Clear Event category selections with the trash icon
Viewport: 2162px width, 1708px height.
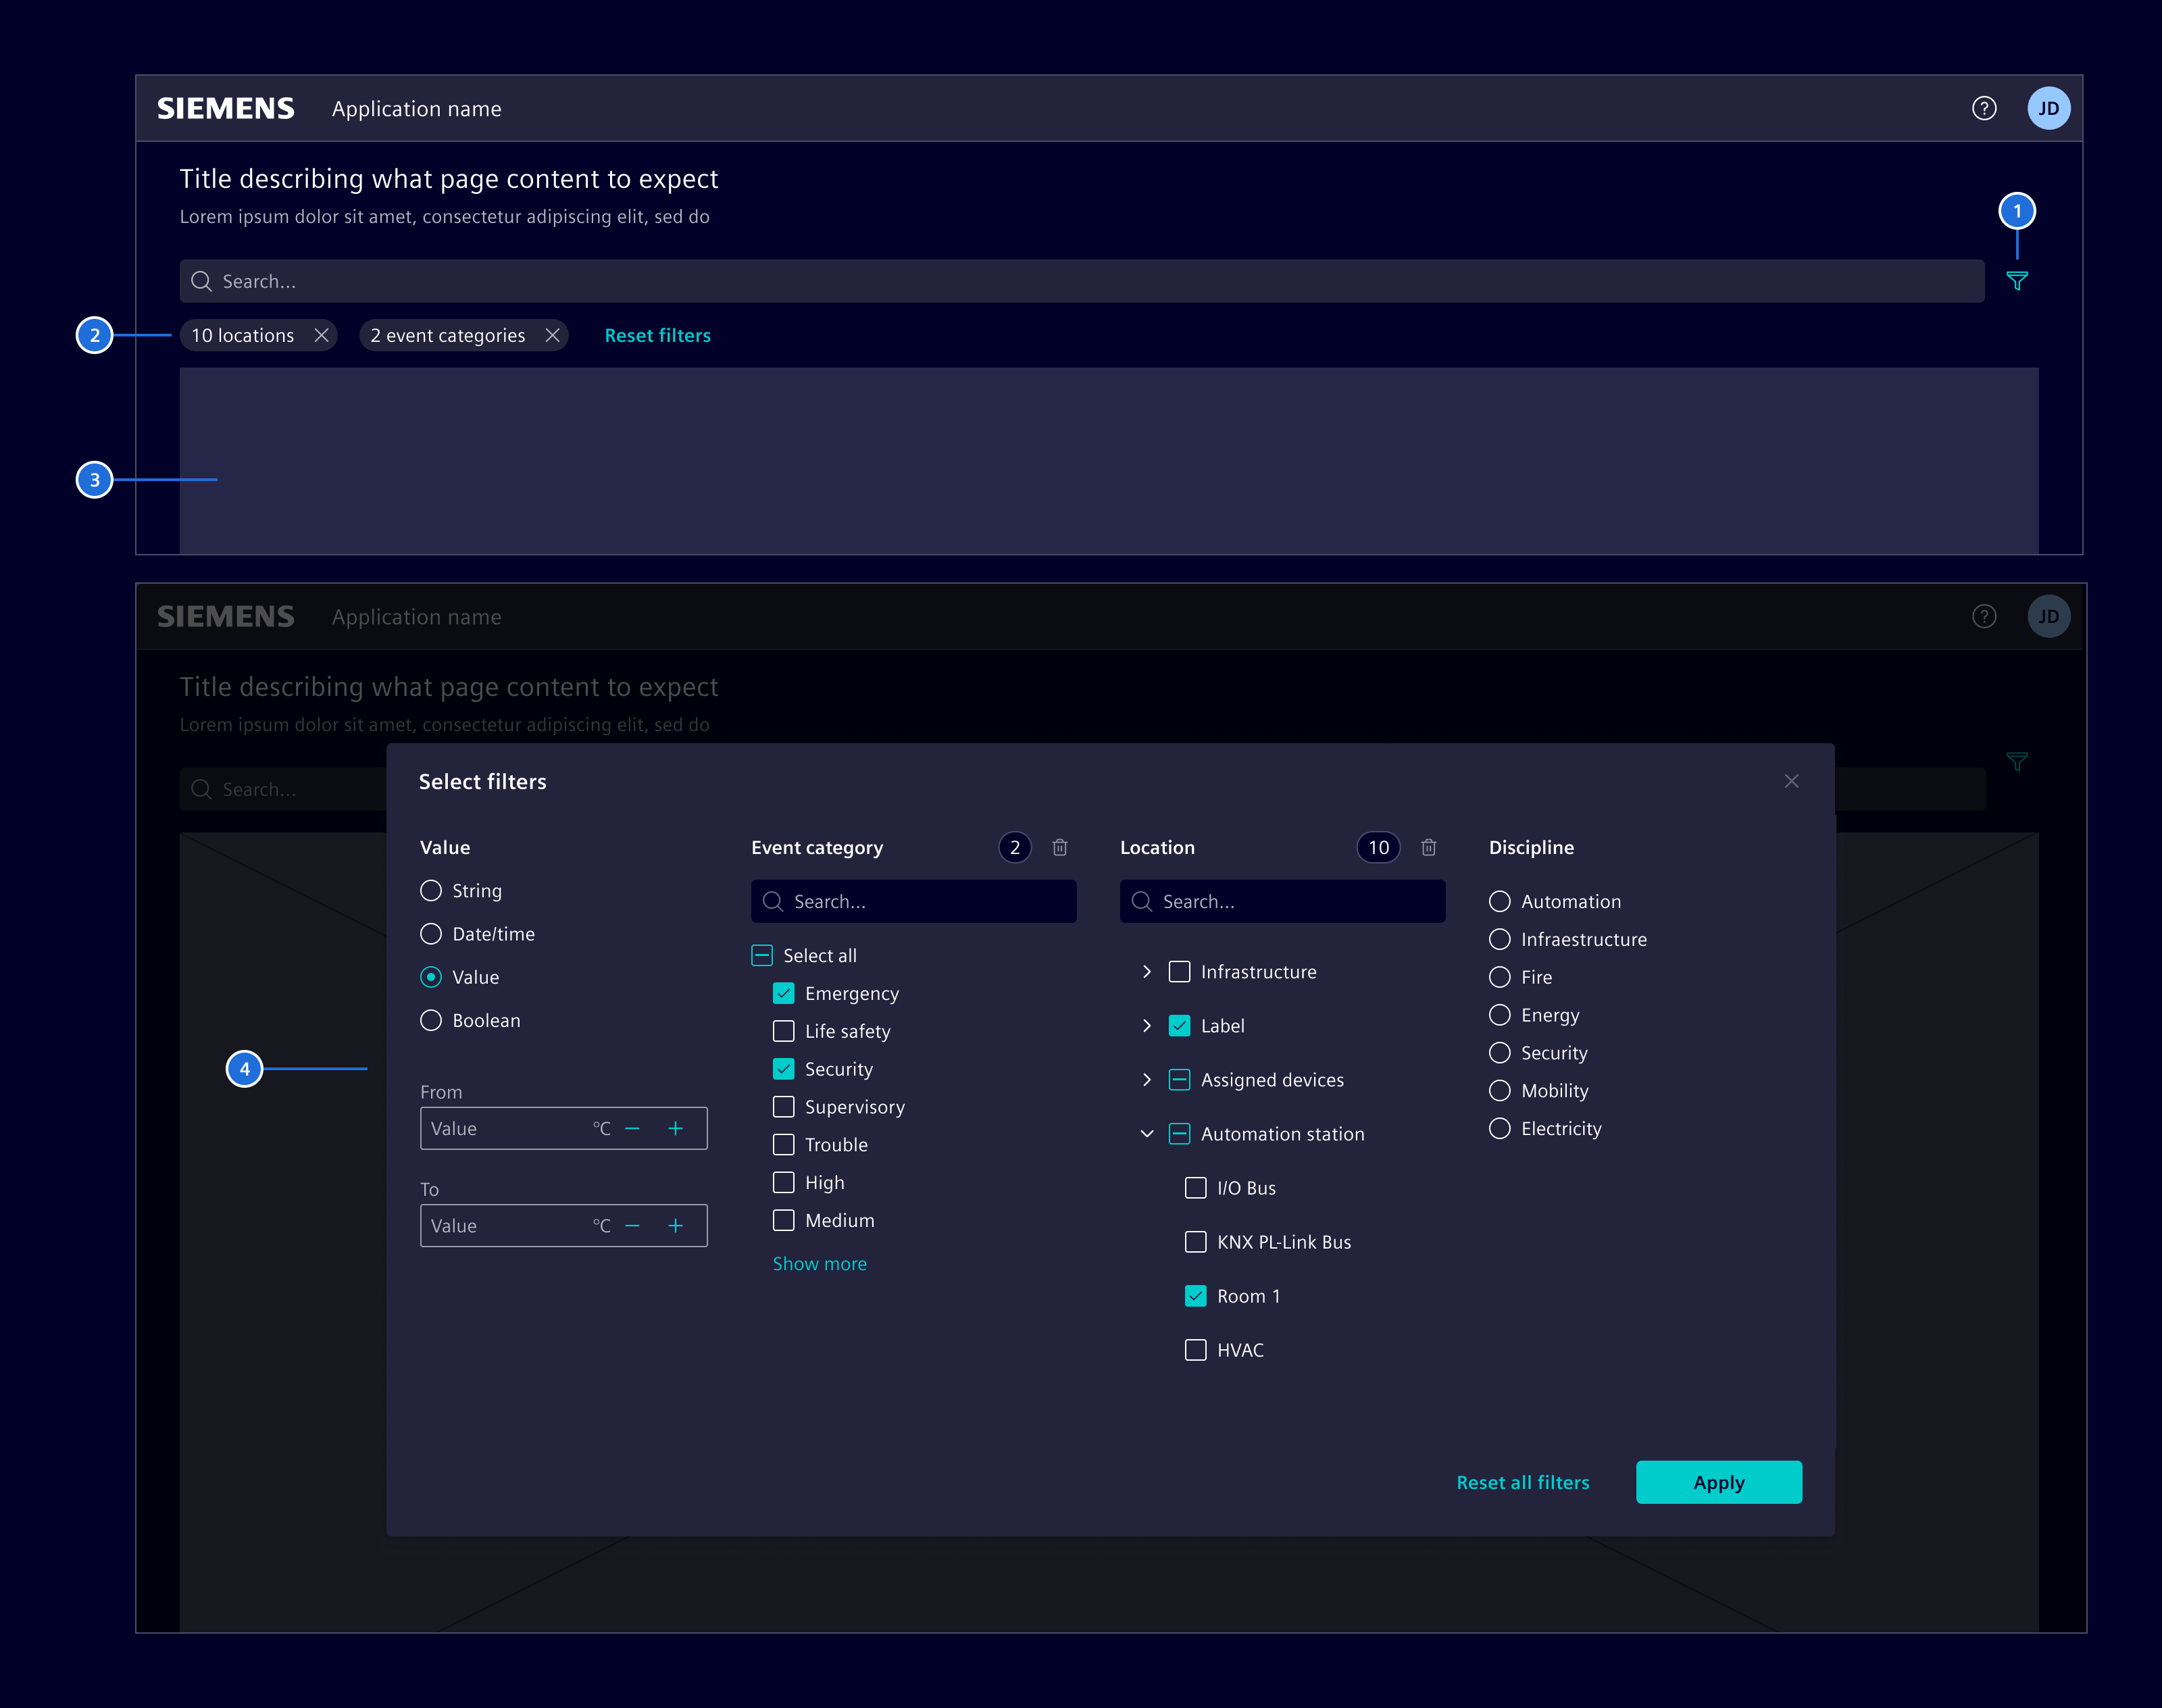coord(1059,847)
